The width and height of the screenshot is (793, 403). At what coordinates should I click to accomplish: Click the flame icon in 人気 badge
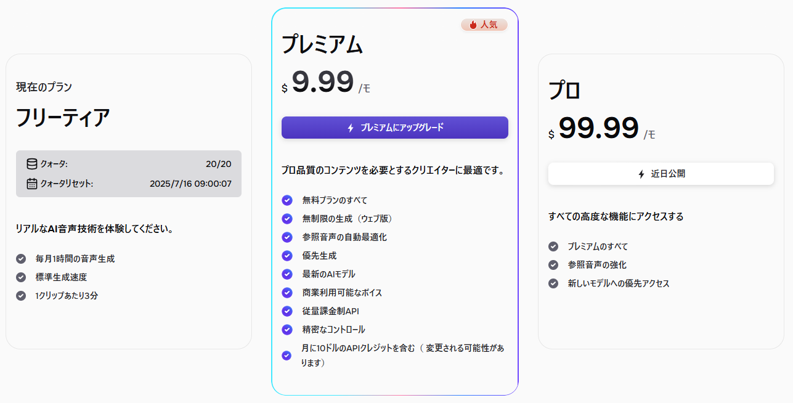473,25
